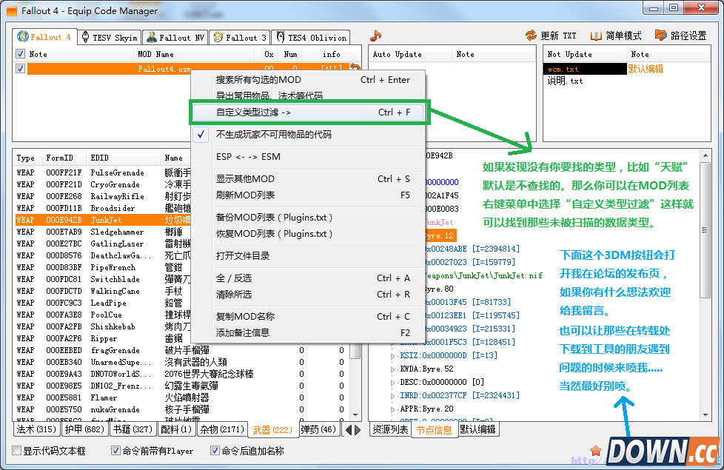This screenshot has height=470, width=724.
Task: Expand the KSIZ node in tree
Action: point(393,355)
